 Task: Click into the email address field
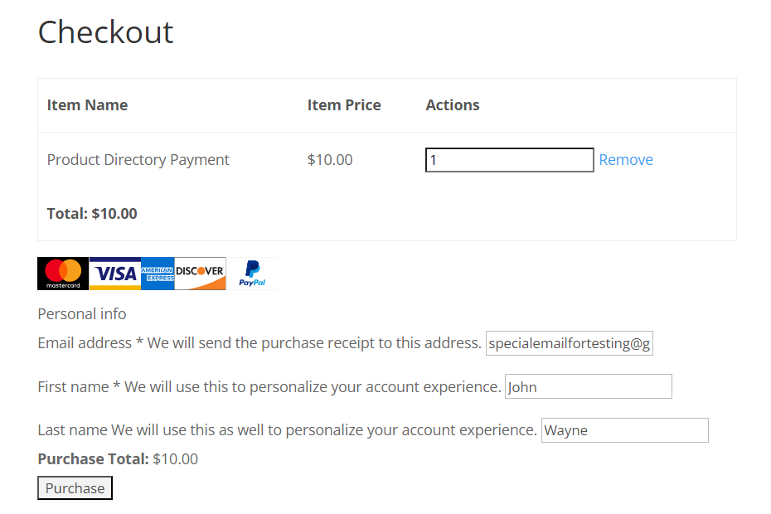click(569, 343)
